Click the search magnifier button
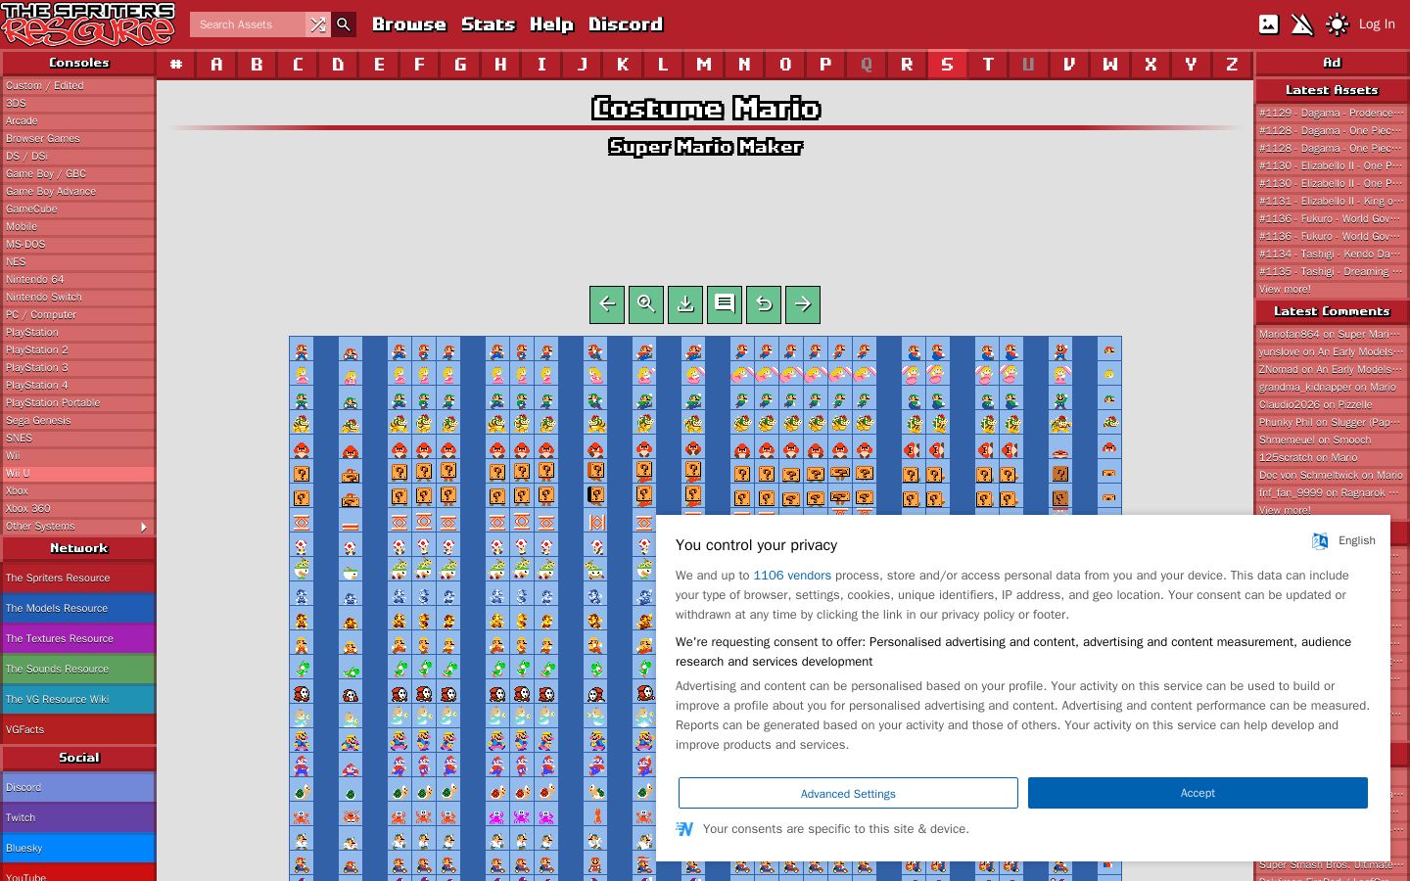This screenshot has height=881, width=1410. click(344, 24)
